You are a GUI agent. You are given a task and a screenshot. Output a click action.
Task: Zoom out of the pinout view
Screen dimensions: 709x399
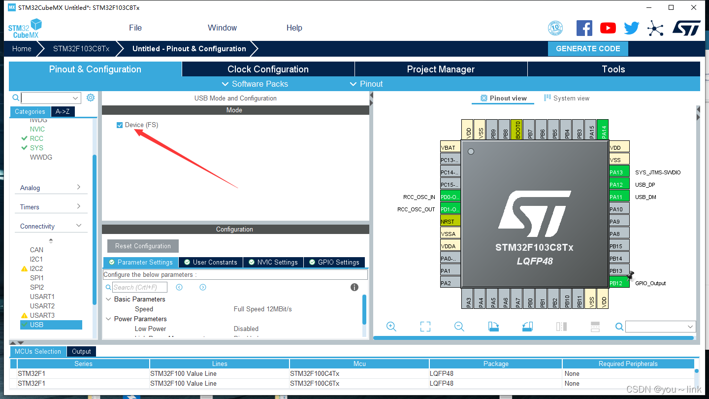tap(459, 327)
